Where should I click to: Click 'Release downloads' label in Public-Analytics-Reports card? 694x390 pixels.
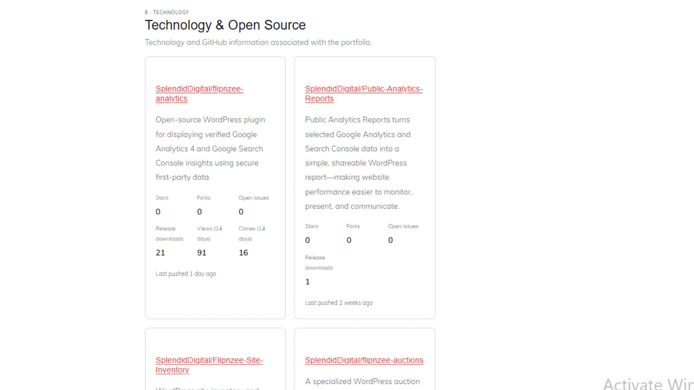pyautogui.click(x=319, y=263)
